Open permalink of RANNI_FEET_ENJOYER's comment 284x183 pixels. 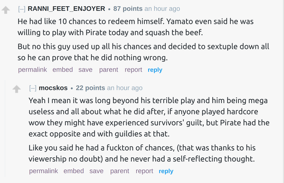32,70
